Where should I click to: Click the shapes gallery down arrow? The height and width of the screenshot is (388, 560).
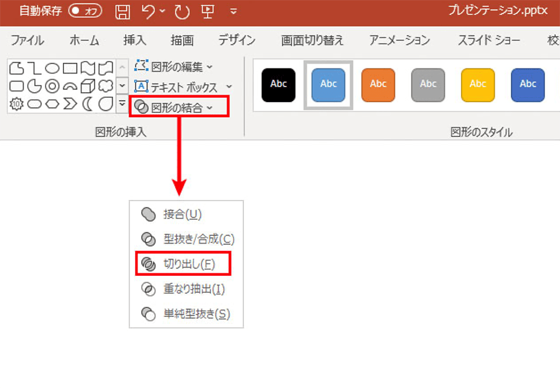coord(122,85)
